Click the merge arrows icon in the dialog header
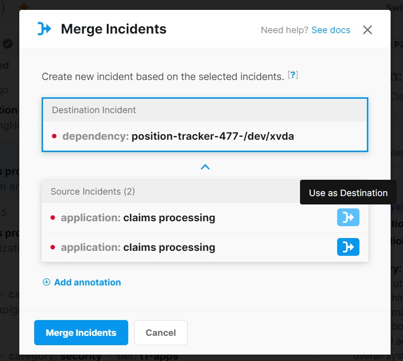The image size is (403, 361). (x=44, y=29)
